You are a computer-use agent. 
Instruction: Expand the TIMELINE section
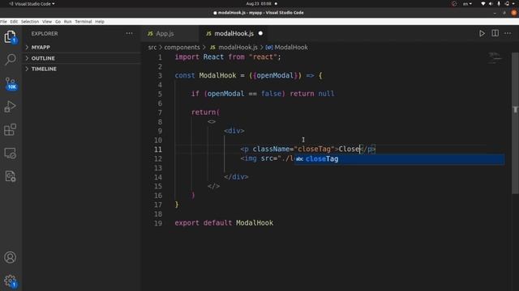click(x=82, y=69)
